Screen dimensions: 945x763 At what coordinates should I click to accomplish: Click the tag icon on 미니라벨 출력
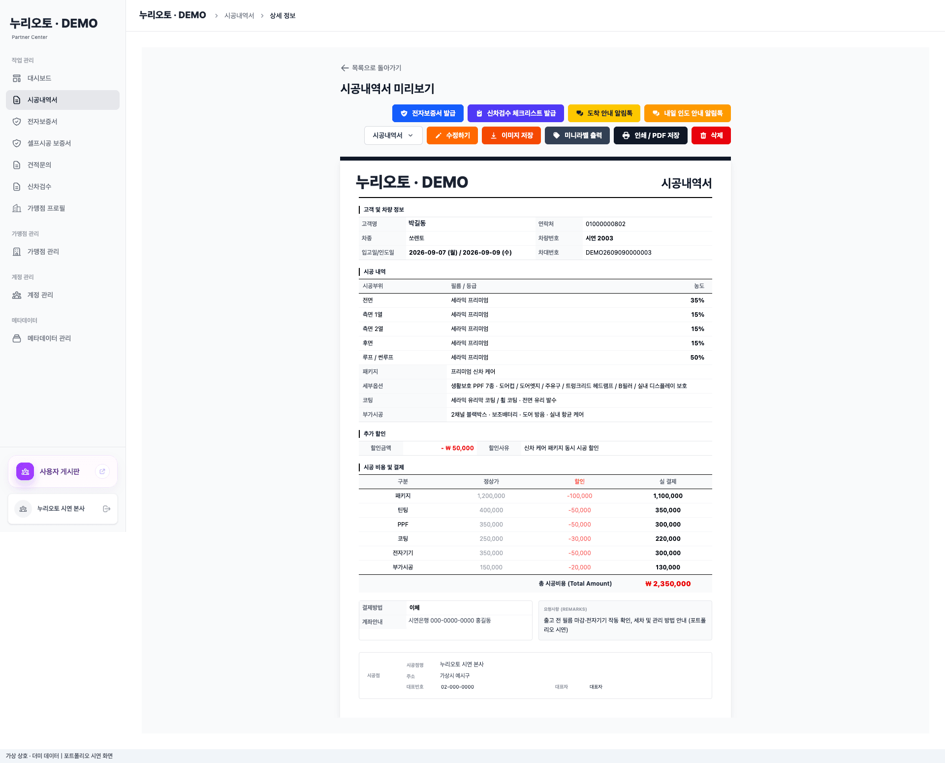(556, 135)
